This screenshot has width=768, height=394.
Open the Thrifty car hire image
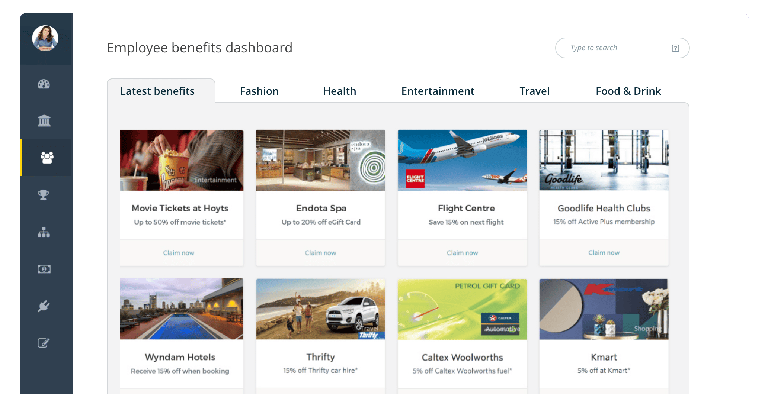(x=320, y=309)
